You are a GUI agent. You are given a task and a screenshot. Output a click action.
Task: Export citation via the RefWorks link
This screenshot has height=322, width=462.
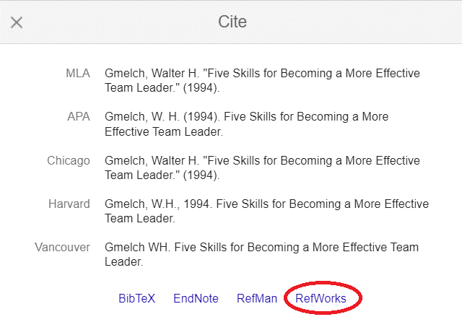[320, 298]
